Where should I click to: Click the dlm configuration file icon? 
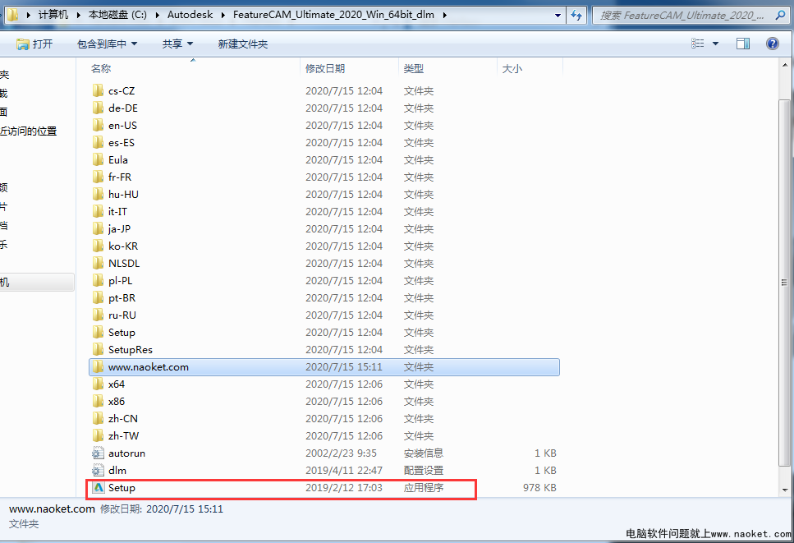(x=99, y=470)
